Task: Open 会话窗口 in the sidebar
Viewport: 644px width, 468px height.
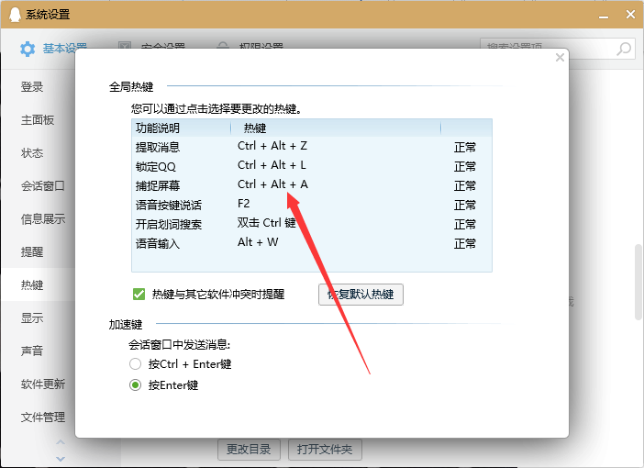Action: 42,186
